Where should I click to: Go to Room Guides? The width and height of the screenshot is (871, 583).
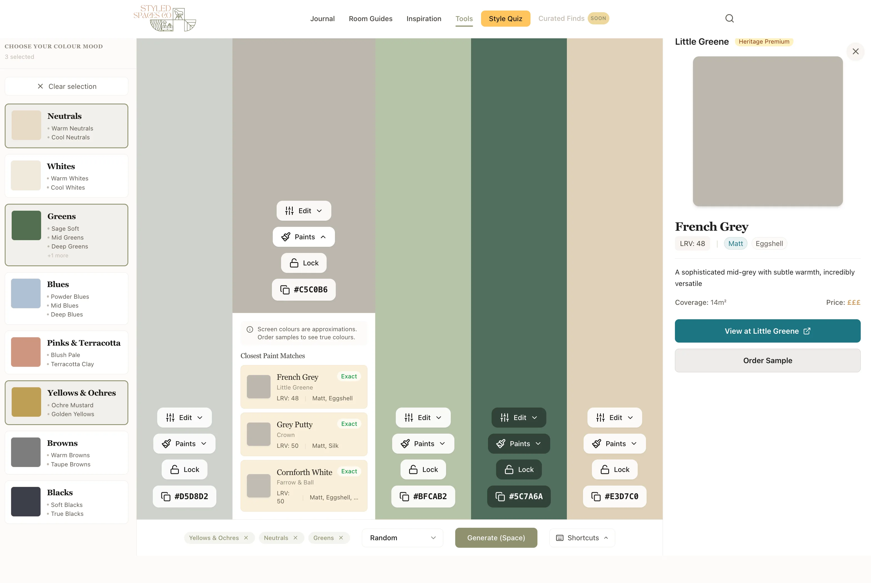tap(371, 19)
